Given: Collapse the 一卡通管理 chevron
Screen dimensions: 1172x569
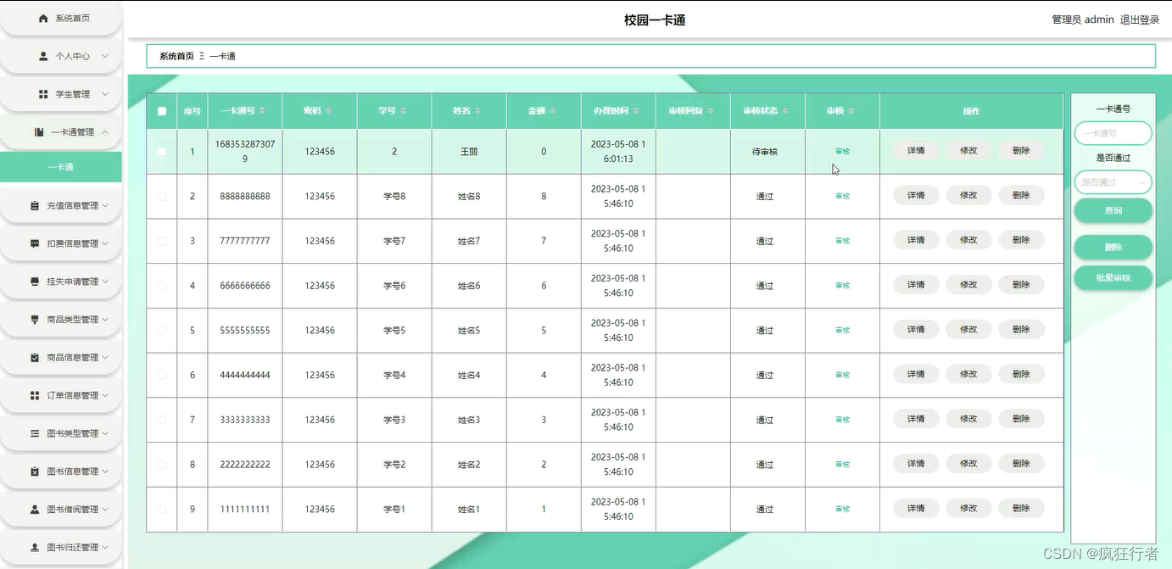Looking at the screenshot, I should pyautogui.click(x=105, y=132).
